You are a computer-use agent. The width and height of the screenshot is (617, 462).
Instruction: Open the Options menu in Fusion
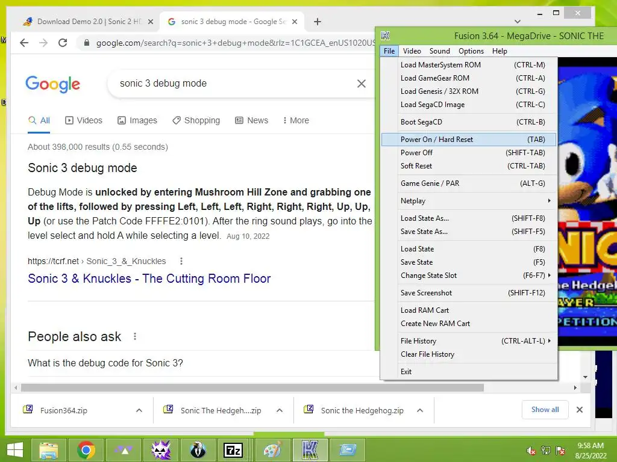click(x=471, y=51)
